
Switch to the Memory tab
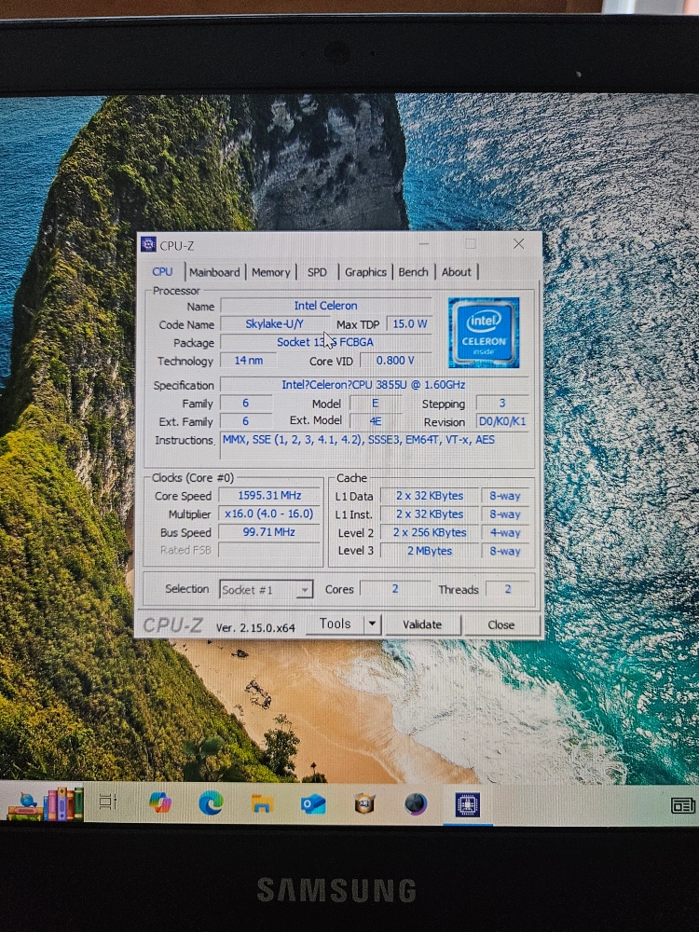coord(270,272)
